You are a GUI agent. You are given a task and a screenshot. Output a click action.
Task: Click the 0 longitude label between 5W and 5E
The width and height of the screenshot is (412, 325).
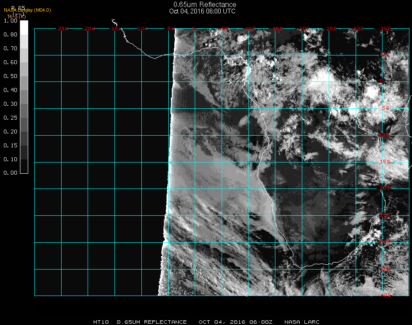pos(194,29)
